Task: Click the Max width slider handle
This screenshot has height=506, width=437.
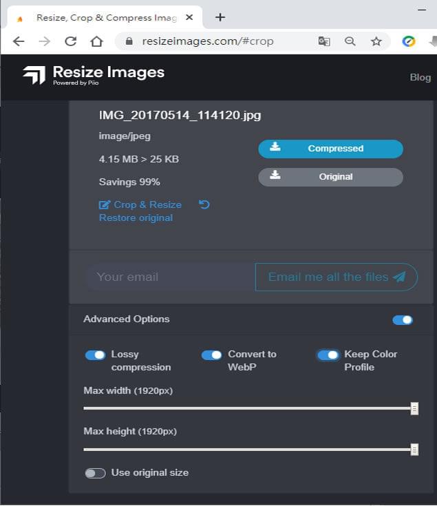Action: (x=414, y=408)
